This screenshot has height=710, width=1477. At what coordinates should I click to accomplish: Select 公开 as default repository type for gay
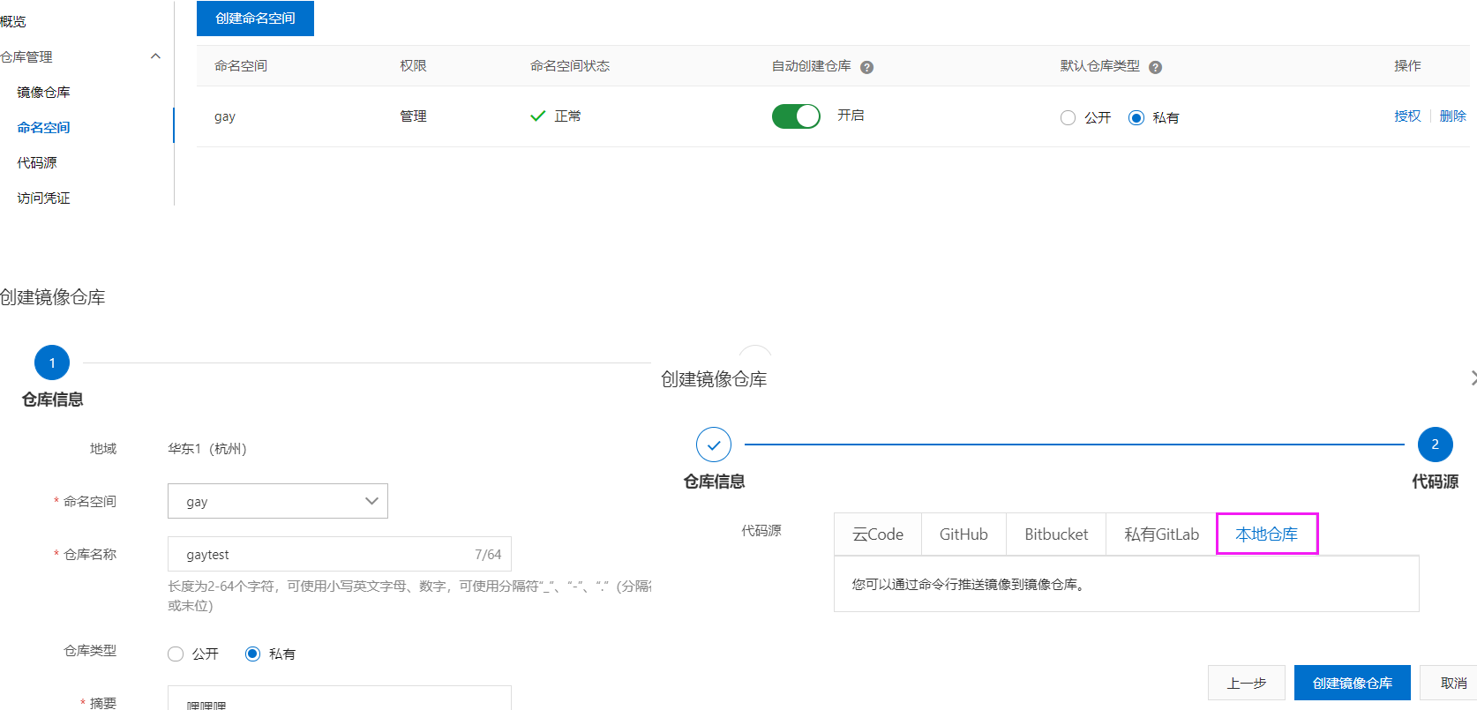coord(1068,118)
